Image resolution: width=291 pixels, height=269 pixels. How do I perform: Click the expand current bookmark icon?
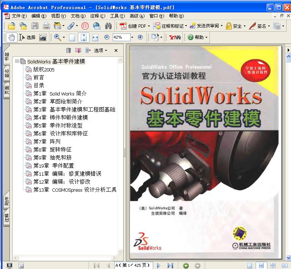tap(88, 50)
